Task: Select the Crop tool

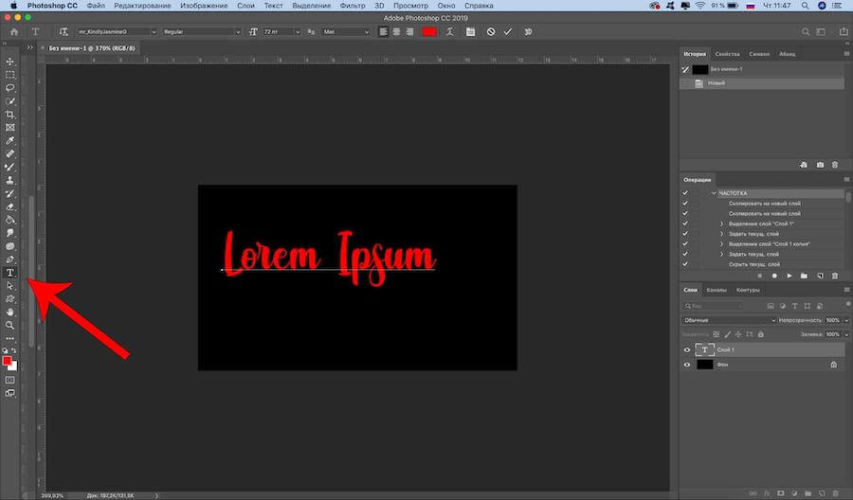Action: [10, 115]
